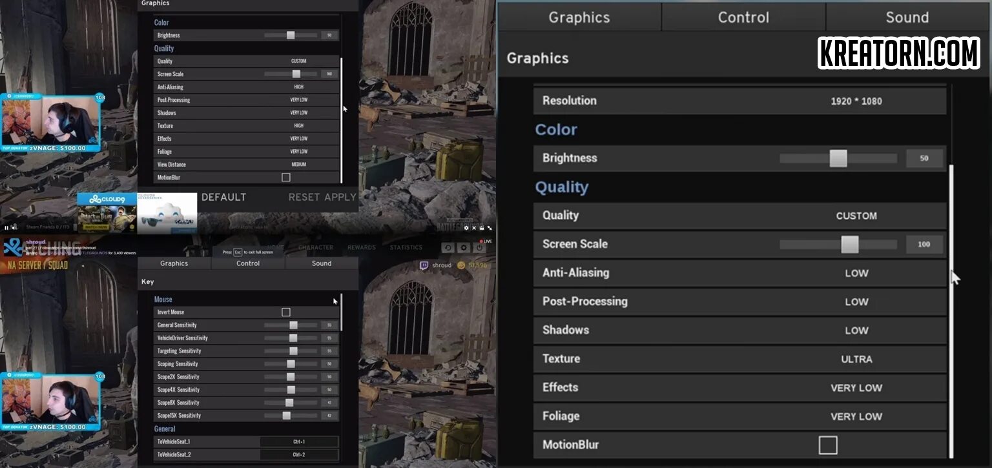Image resolution: width=992 pixels, height=468 pixels.
Task: Click the Scoping Sensitivity slider
Action: (x=291, y=364)
